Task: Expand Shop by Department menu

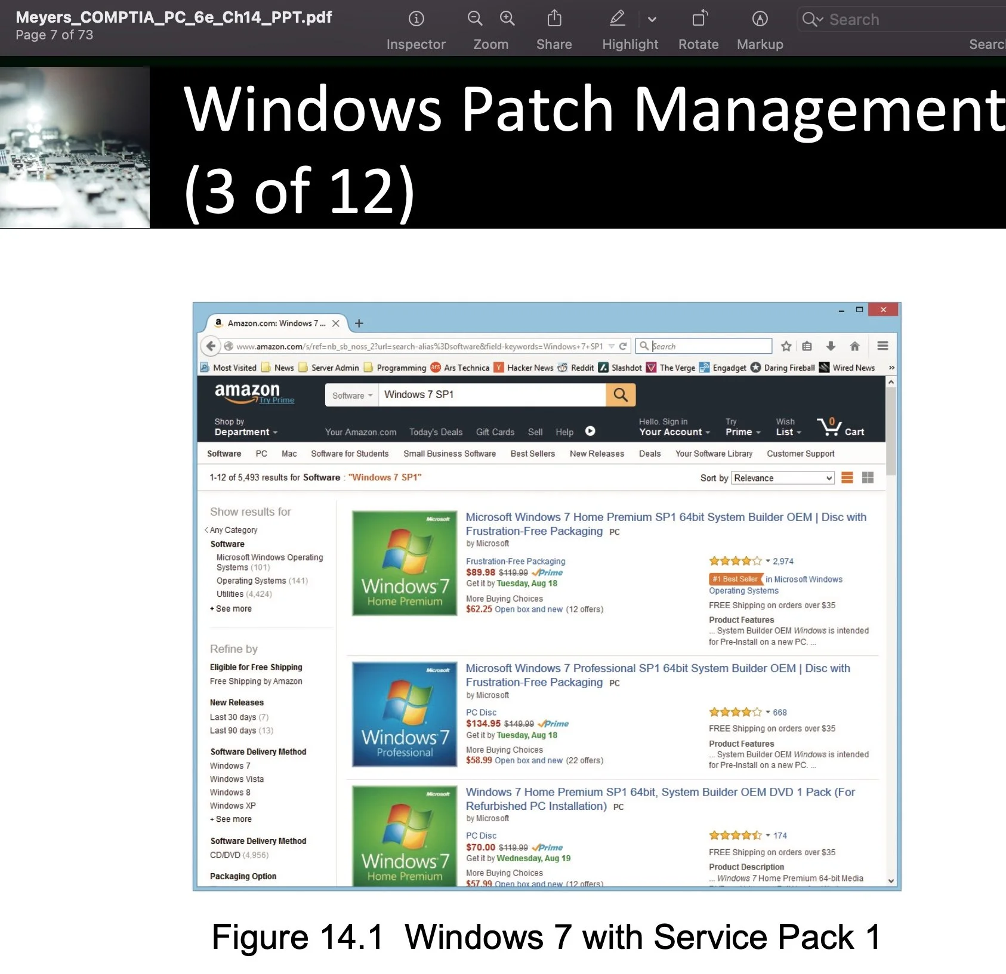Action: (x=246, y=427)
